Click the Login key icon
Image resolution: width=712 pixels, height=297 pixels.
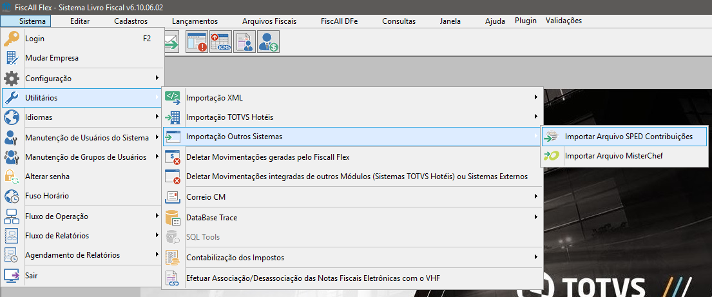12,39
